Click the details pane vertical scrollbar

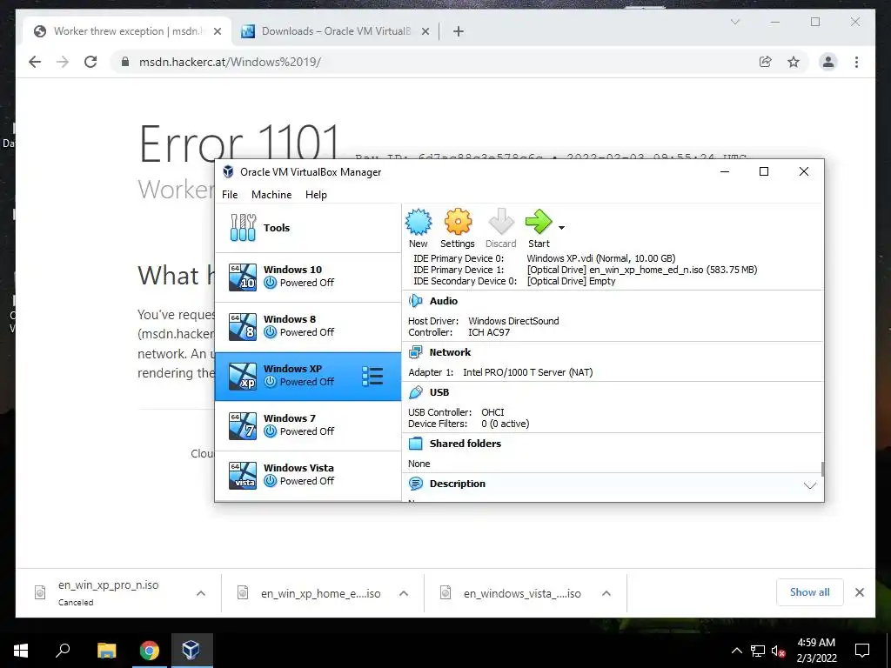(x=822, y=469)
